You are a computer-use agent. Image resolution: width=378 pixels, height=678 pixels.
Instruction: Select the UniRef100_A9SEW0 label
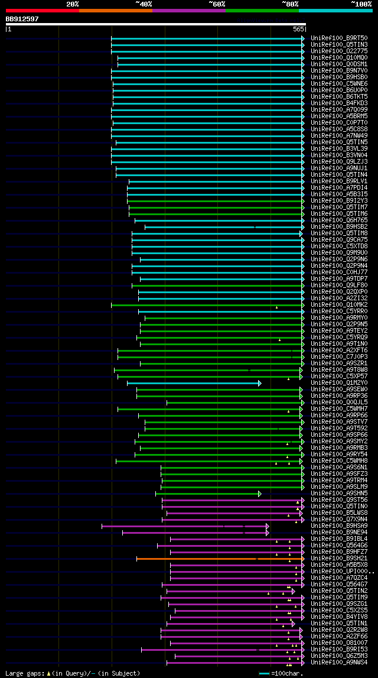click(x=339, y=390)
